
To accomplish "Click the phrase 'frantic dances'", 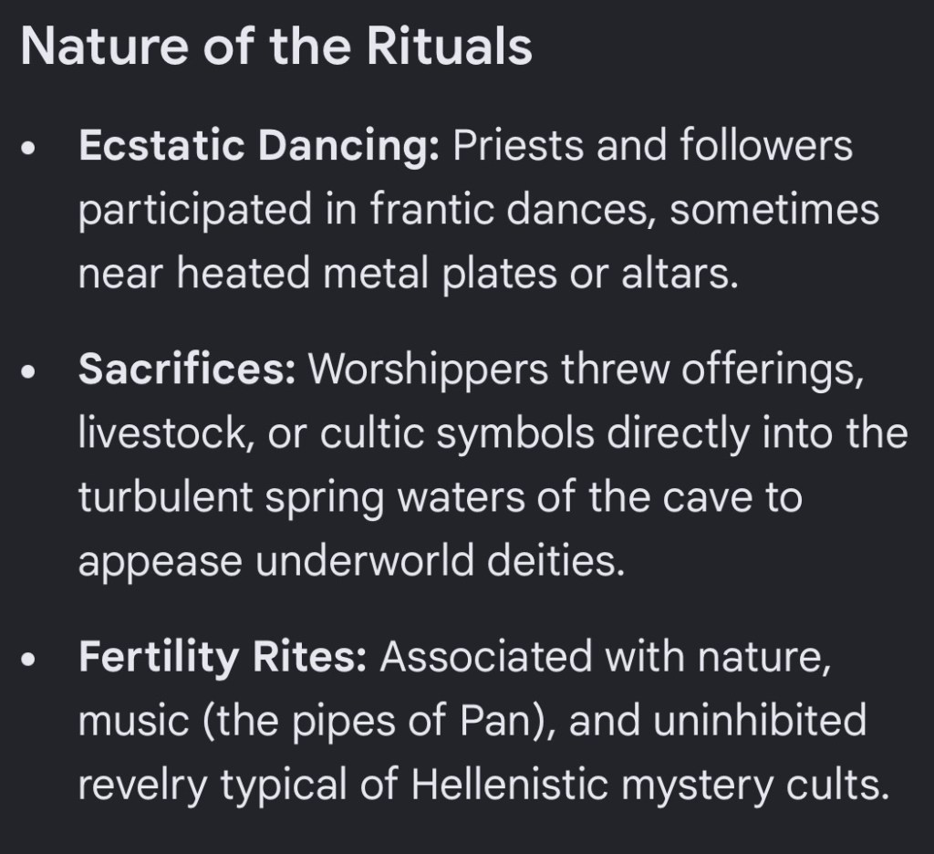I will 508,210.
